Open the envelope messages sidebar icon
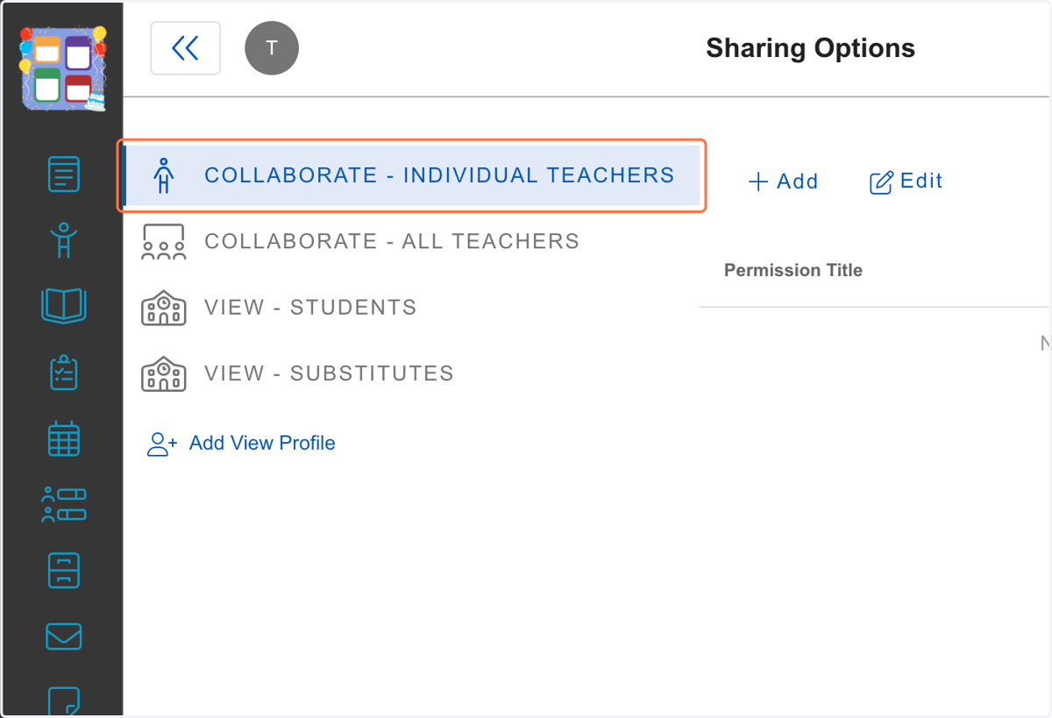The image size is (1052, 718). click(63, 636)
